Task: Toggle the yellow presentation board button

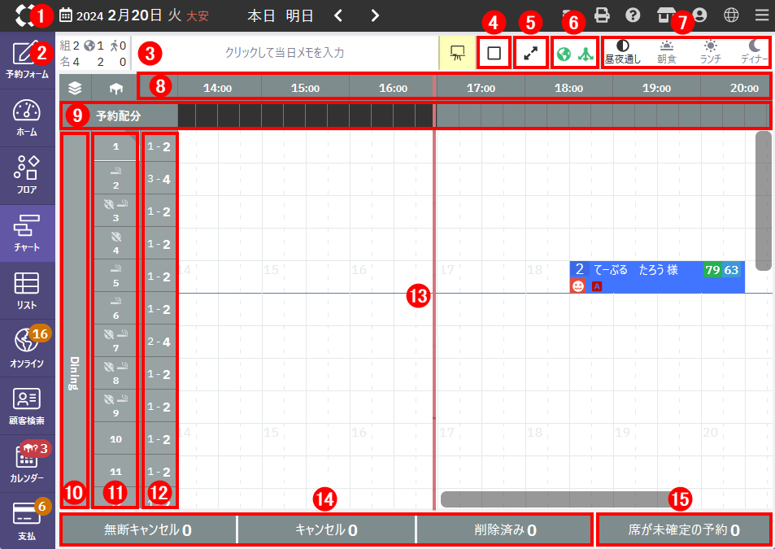Action: click(456, 54)
